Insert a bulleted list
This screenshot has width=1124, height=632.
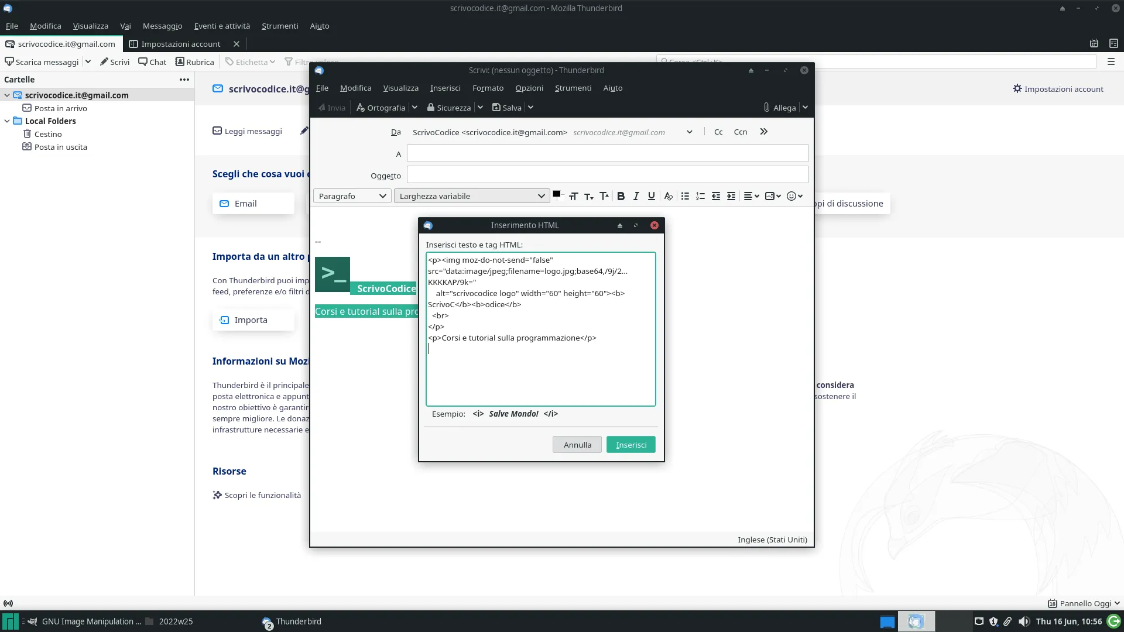point(685,196)
